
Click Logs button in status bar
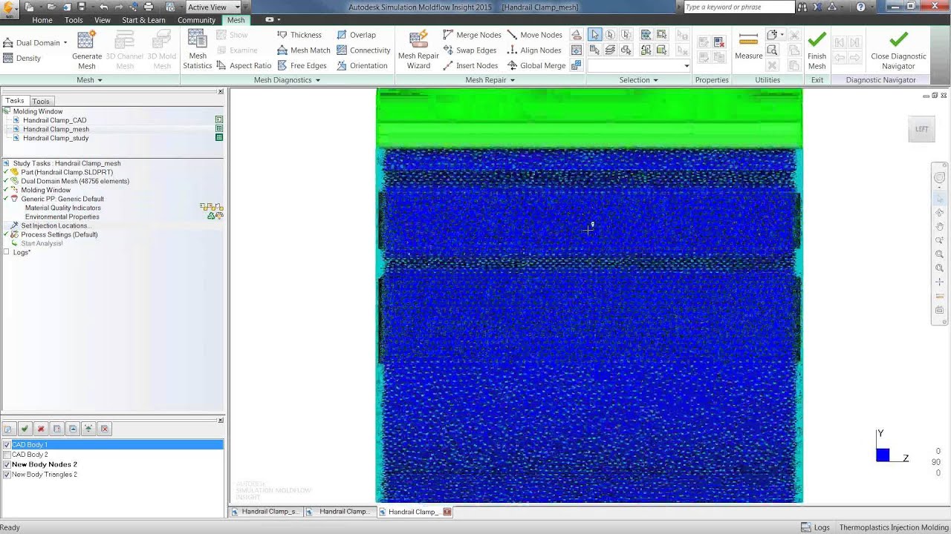[x=815, y=527]
